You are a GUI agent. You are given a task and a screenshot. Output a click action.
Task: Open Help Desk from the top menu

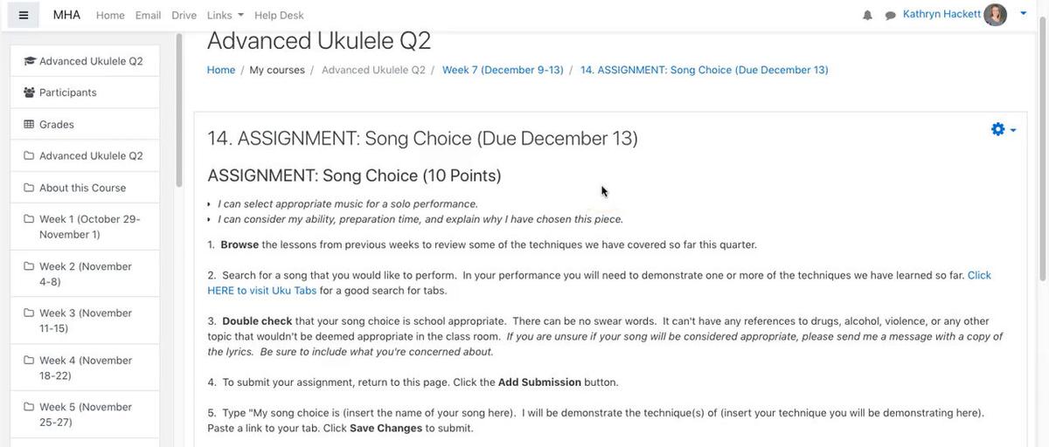click(279, 15)
